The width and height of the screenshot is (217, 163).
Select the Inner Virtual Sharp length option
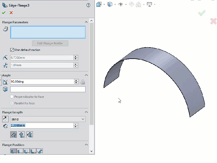(x=21, y=135)
